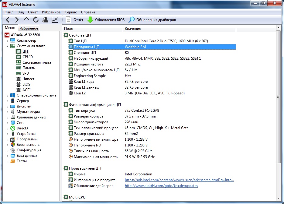This screenshot has width=284, height=204.
Task: Go forward with the right arrow icon
Action: point(17,19)
